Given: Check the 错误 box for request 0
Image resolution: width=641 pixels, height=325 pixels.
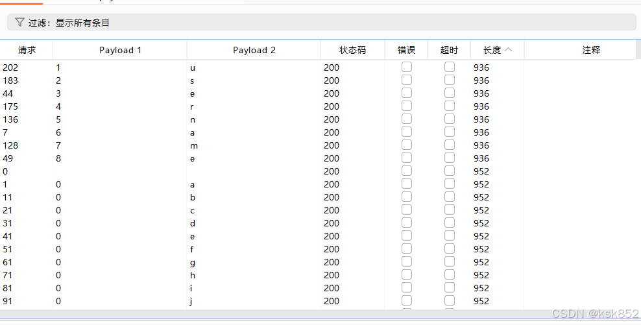Looking at the screenshot, I should tap(406, 171).
